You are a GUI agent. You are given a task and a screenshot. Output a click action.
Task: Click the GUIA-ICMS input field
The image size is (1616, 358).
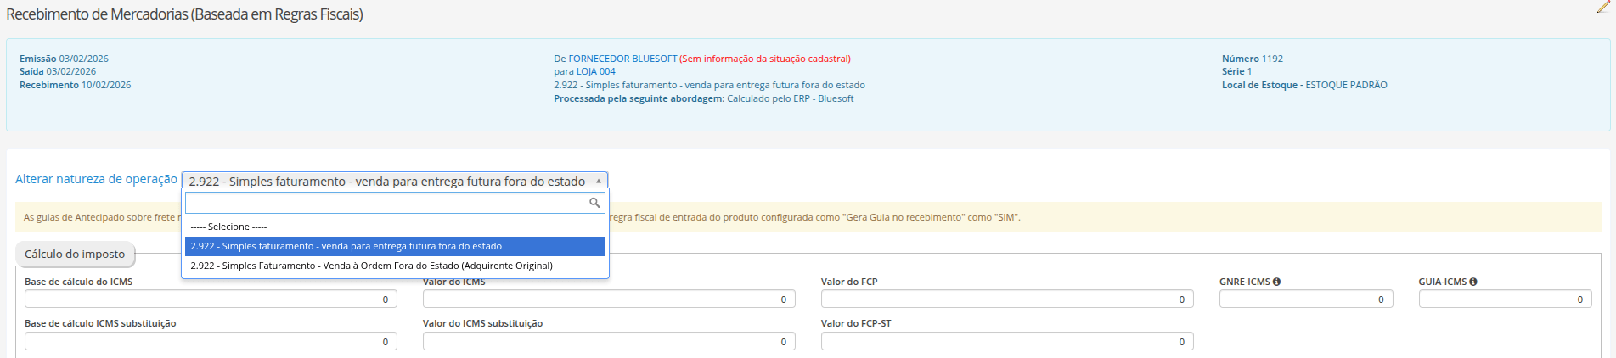tap(1506, 299)
